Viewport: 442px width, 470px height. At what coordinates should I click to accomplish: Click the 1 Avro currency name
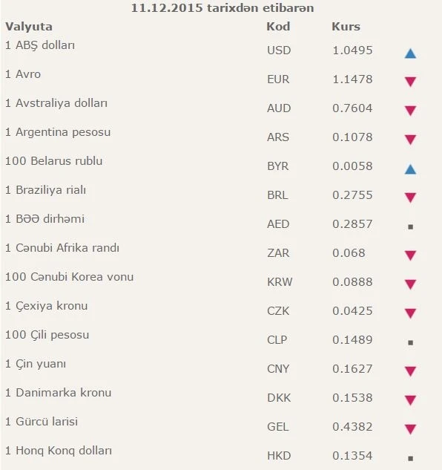pos(23,74)
